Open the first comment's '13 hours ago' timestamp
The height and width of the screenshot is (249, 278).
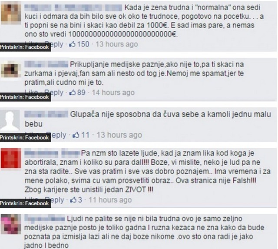(117, 44)
